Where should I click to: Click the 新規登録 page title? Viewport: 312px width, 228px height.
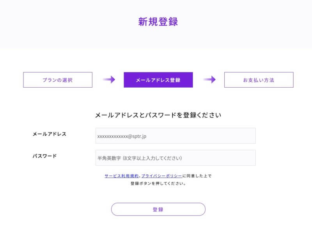click(158, 22)
